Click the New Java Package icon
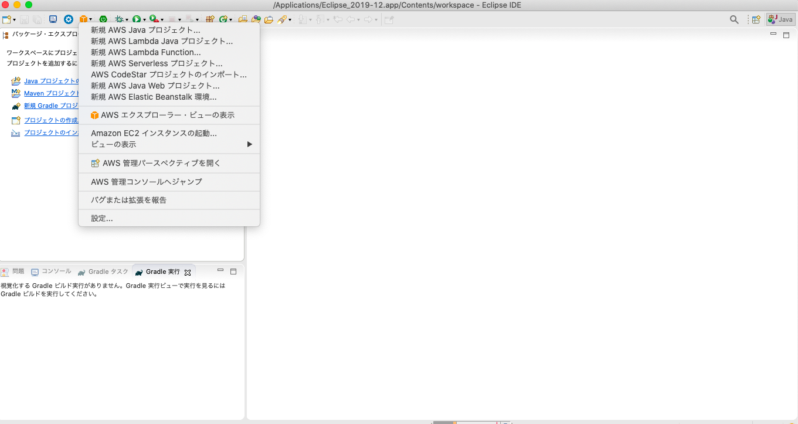Screen dimensions: 798x424 (210, 19)
